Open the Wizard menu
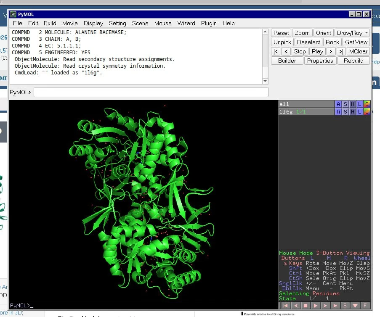Screen dimensions: 380x317 186,23
